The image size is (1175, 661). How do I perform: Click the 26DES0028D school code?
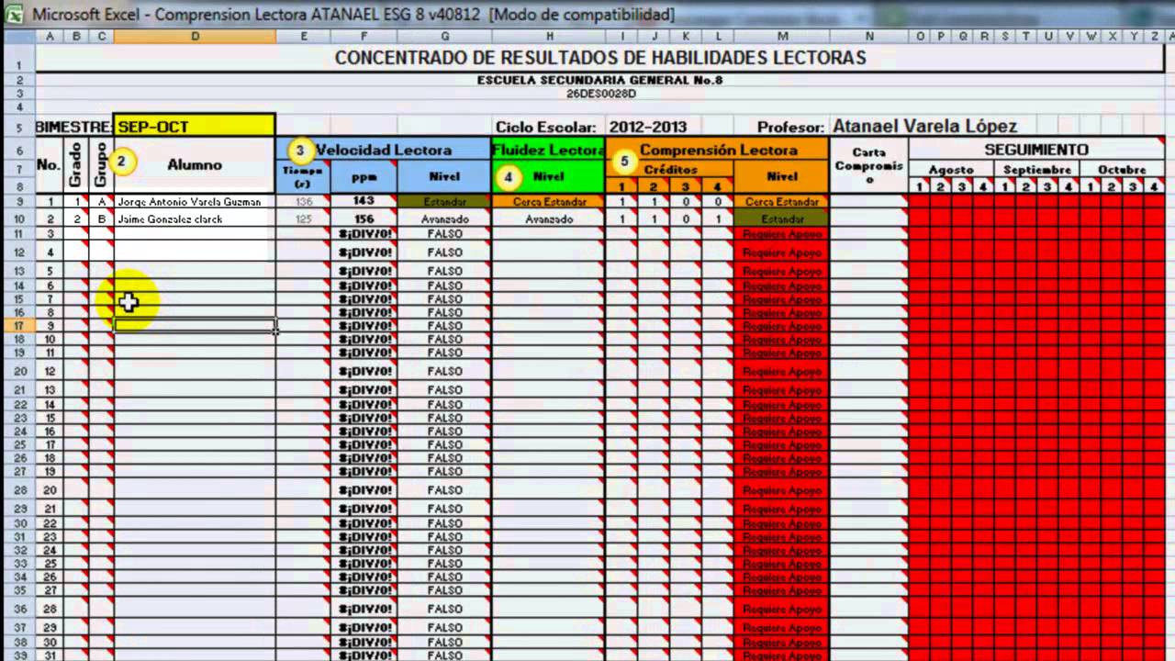[x=600, y=94]
